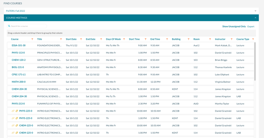
Task: Open the Instructor column filter icon
Action: [x=231, y=39]
